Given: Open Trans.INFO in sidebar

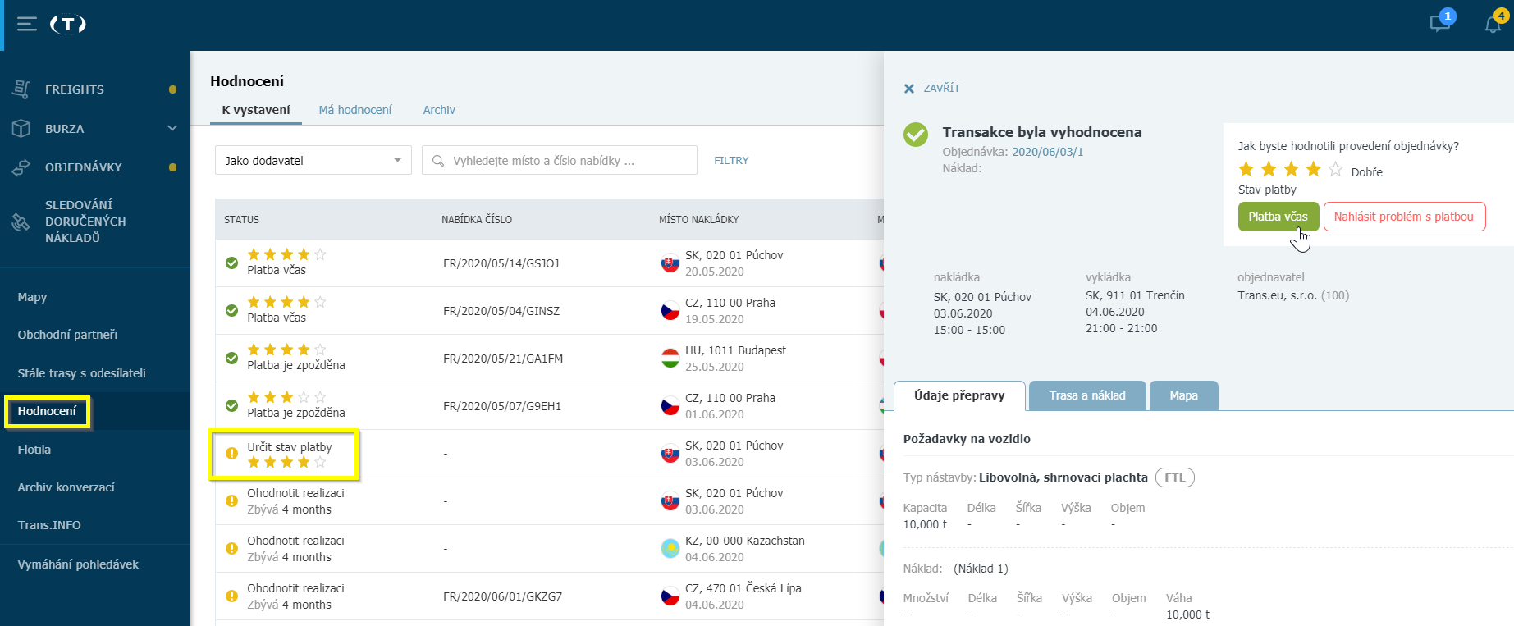Looking at the screenshot, I should (49, 525).
